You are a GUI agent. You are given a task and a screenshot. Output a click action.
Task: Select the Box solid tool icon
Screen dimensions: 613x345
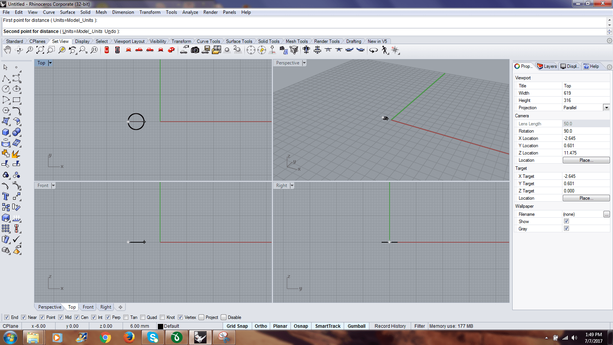point(6,132)
